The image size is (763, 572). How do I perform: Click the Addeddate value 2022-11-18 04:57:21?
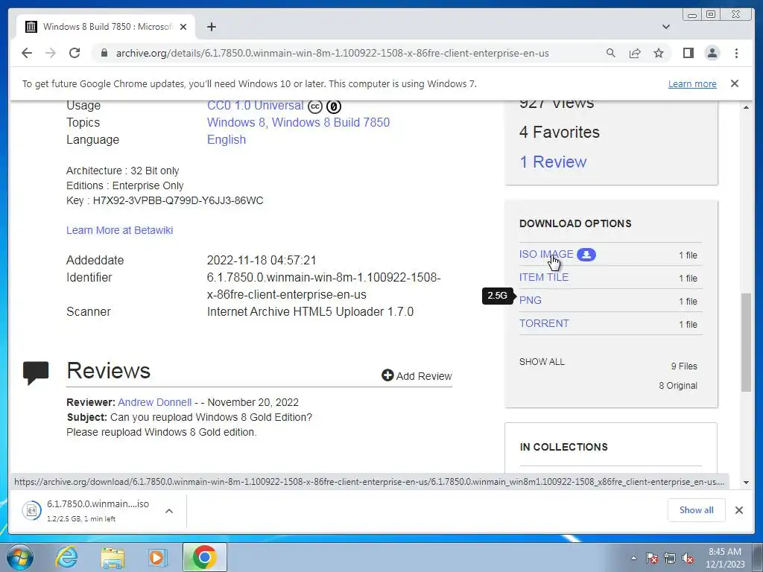(262, 260)
